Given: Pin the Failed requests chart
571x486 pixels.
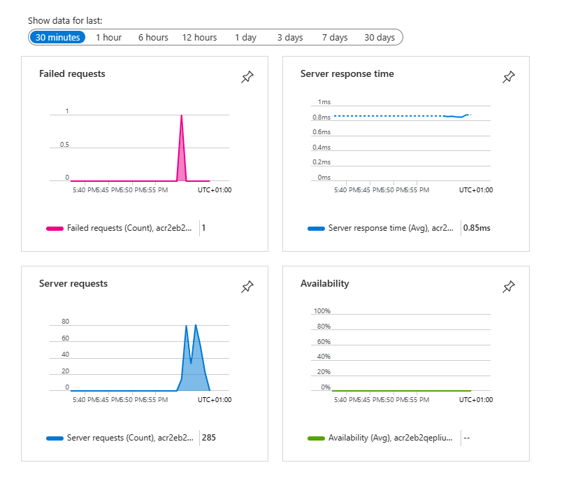Looking at the screenshot, I should 247,78.
